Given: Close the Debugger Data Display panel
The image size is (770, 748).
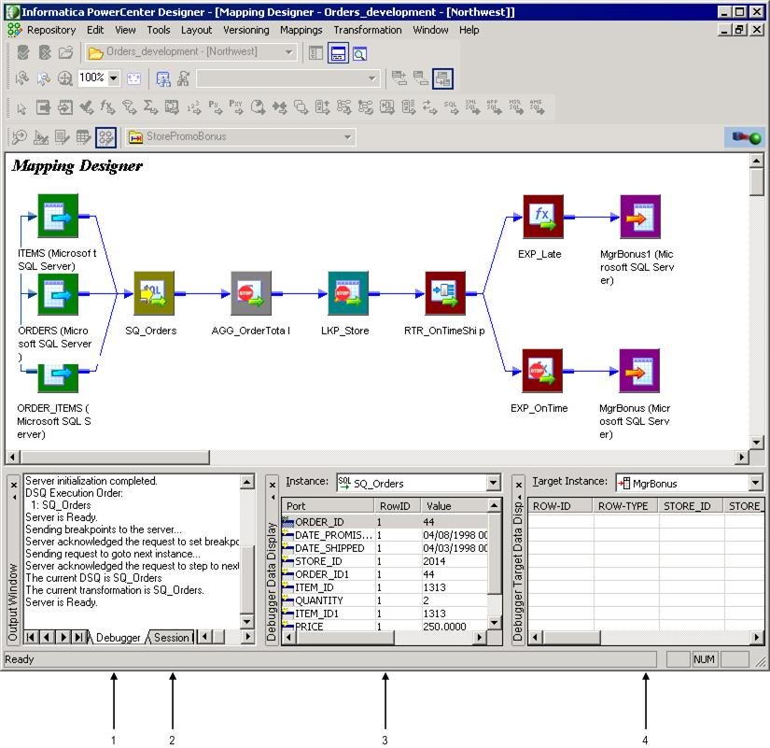Looking at the screenshot, I should tap(272, 485).
